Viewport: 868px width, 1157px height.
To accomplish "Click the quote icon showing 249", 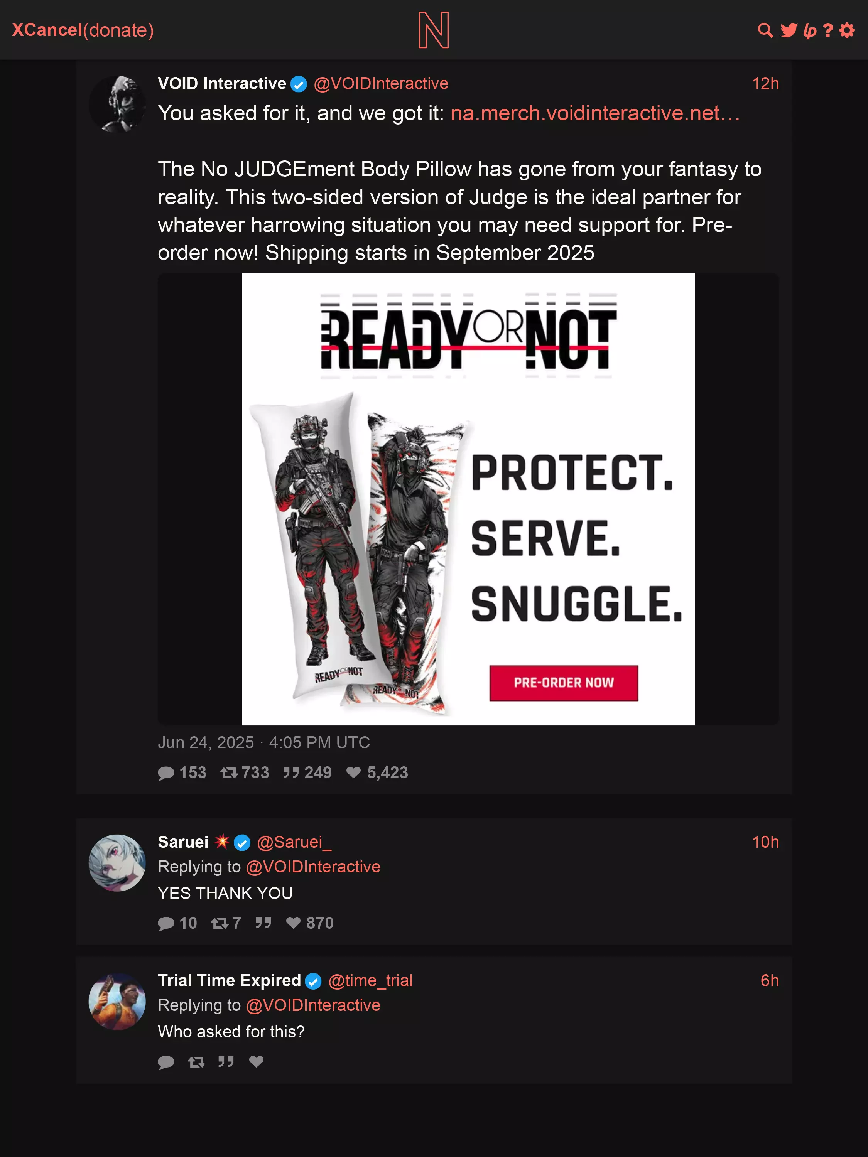I will pos(291,772).
